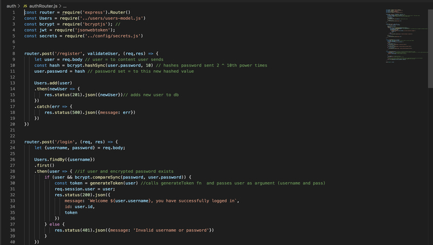Image resolution: width=433 pixels, height=245 pixels.
Task: Click Users.add(user) call
Action: pos(53,83)
